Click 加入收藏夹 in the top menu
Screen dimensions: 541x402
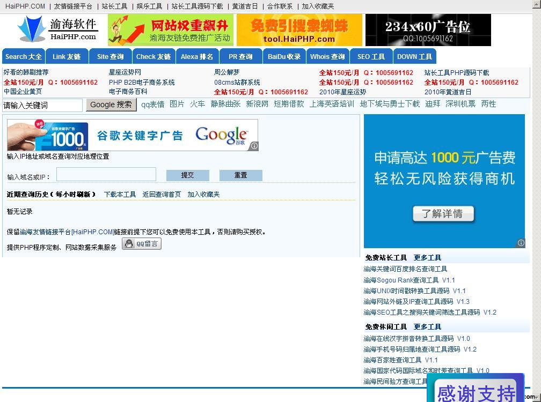318,6
